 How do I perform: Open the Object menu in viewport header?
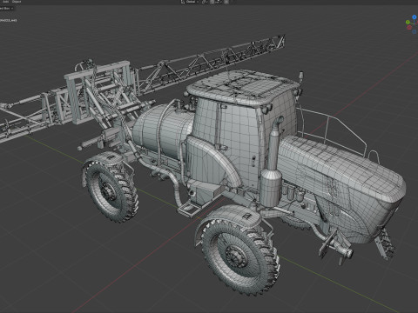[x=17, y=2]
